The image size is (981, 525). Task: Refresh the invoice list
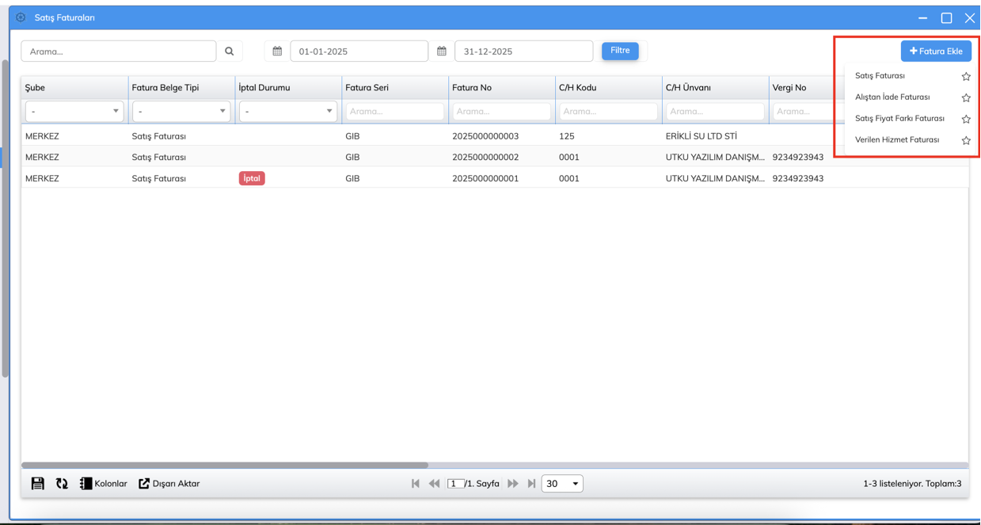(x=62, y=484)
